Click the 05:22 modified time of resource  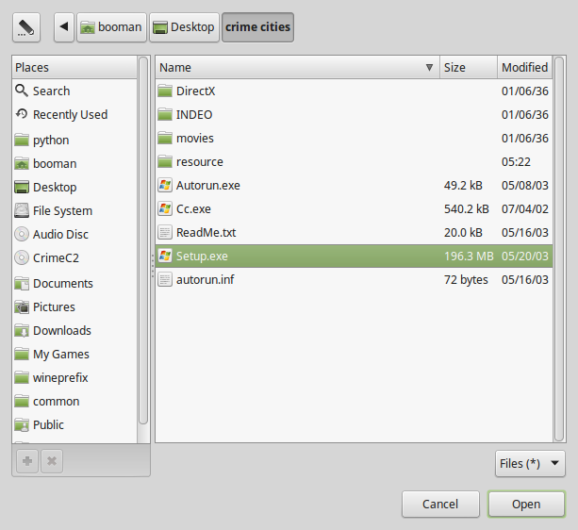[x=516, y=162]
